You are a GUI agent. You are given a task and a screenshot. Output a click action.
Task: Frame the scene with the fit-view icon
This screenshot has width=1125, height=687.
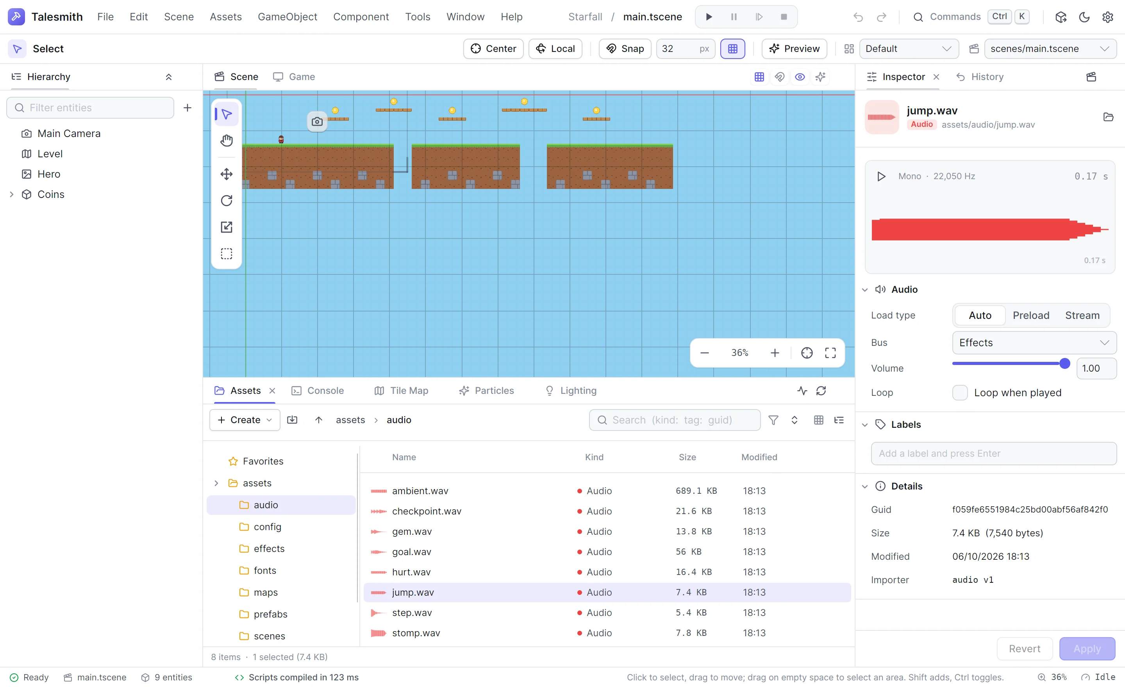pyautogui.click(x=830, y=352)
